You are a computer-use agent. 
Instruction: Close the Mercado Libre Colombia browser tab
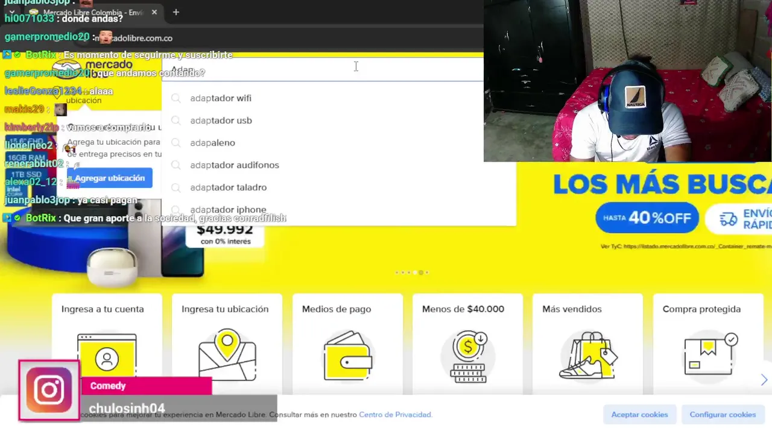(x=154, y=12)
